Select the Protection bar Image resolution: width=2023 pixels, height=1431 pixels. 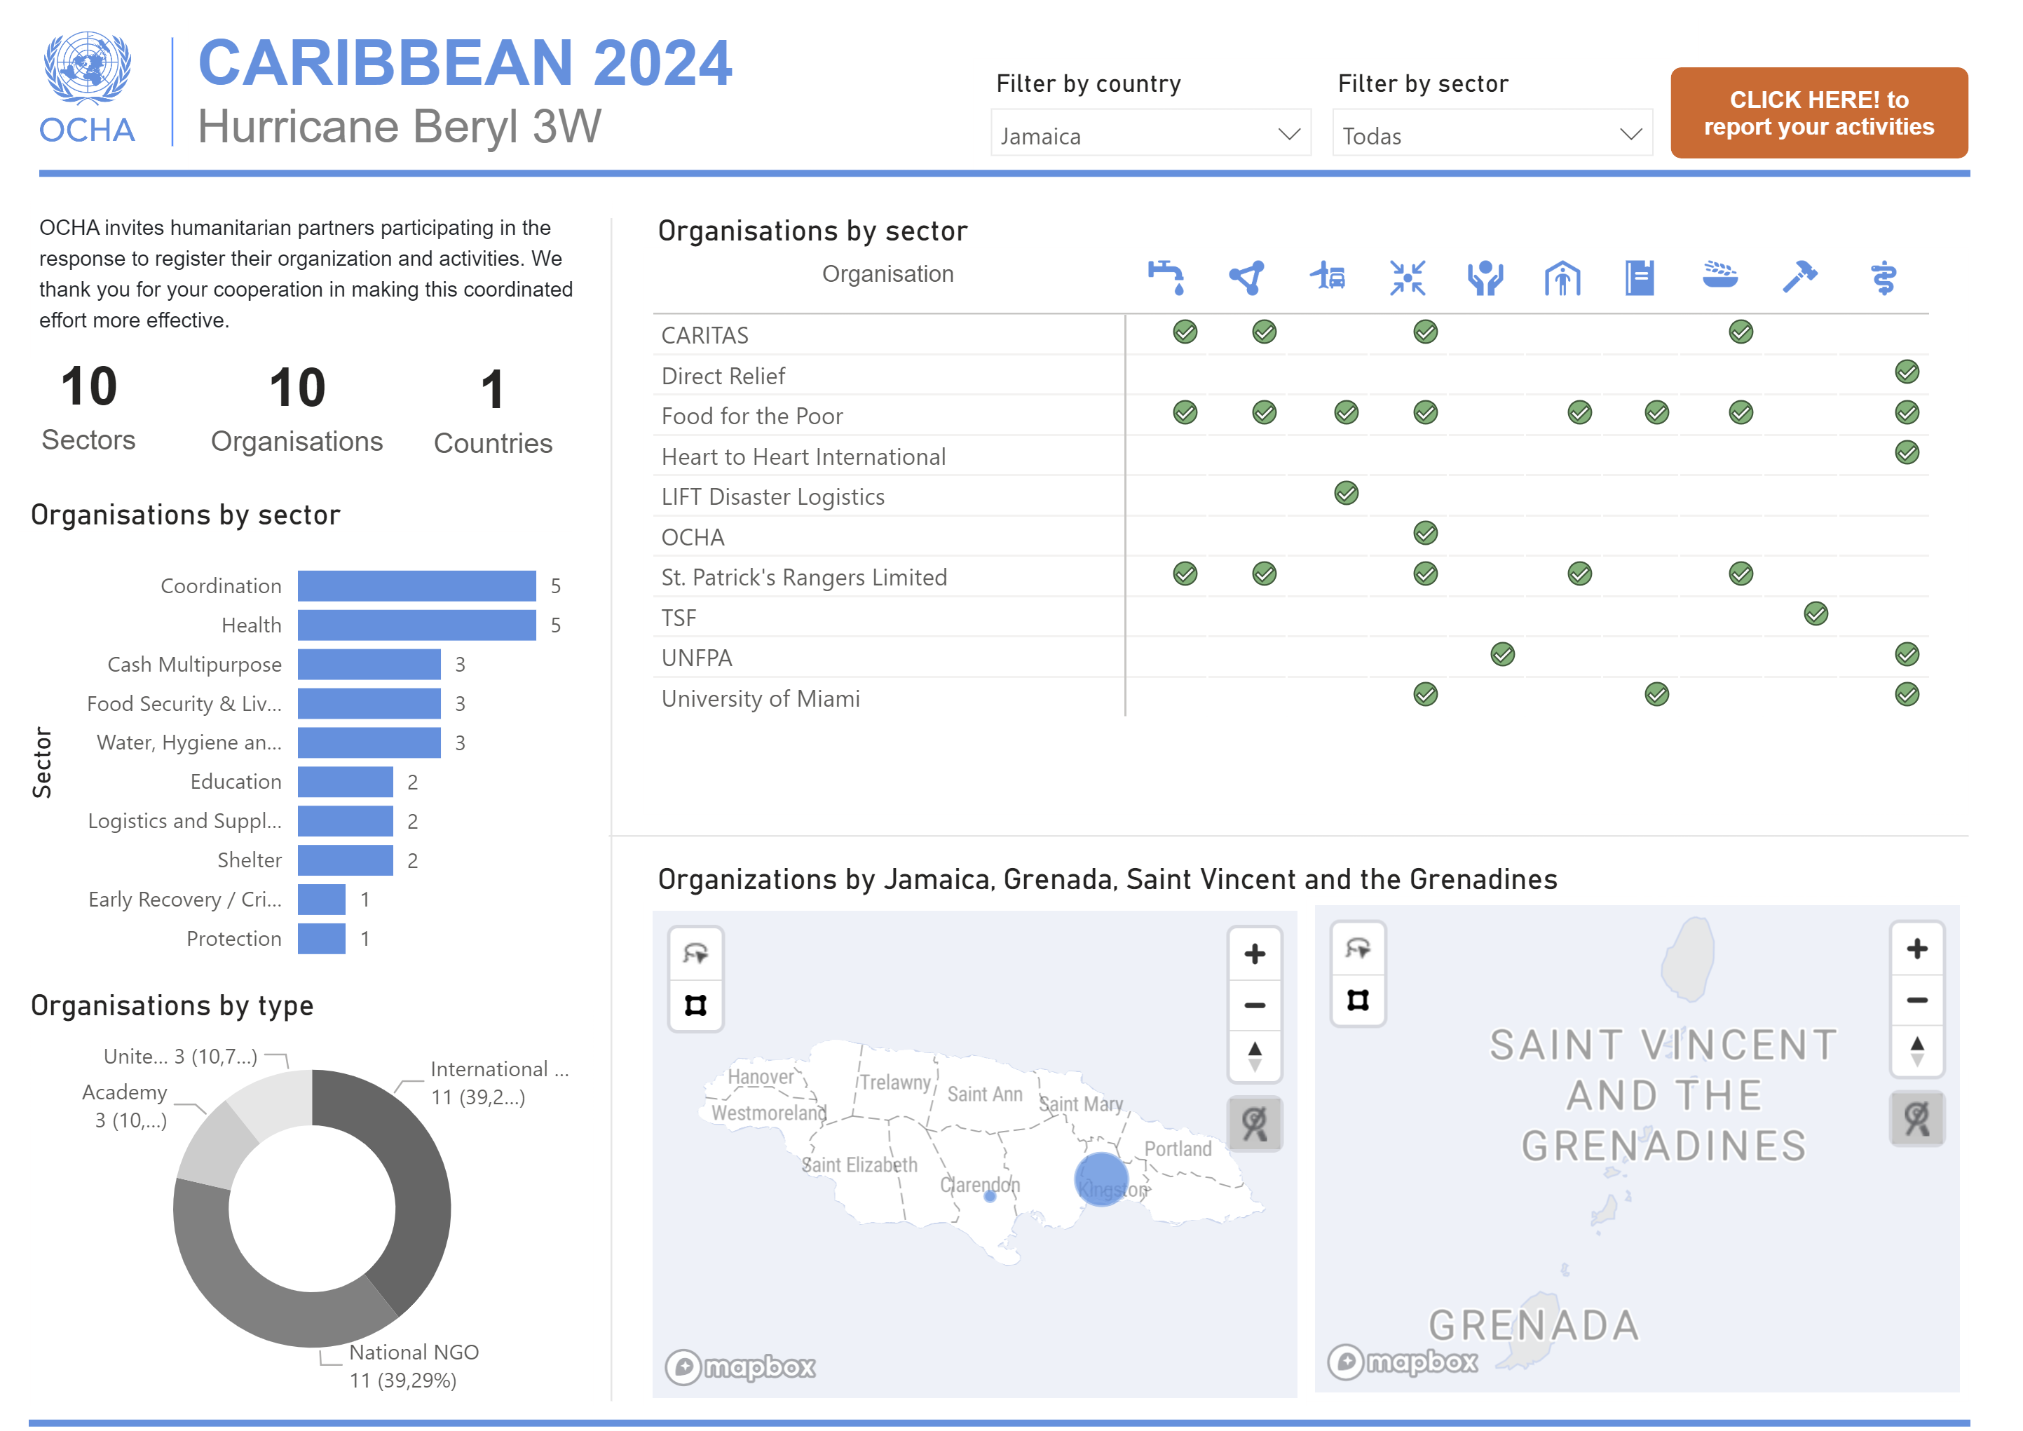click(322, 938)
